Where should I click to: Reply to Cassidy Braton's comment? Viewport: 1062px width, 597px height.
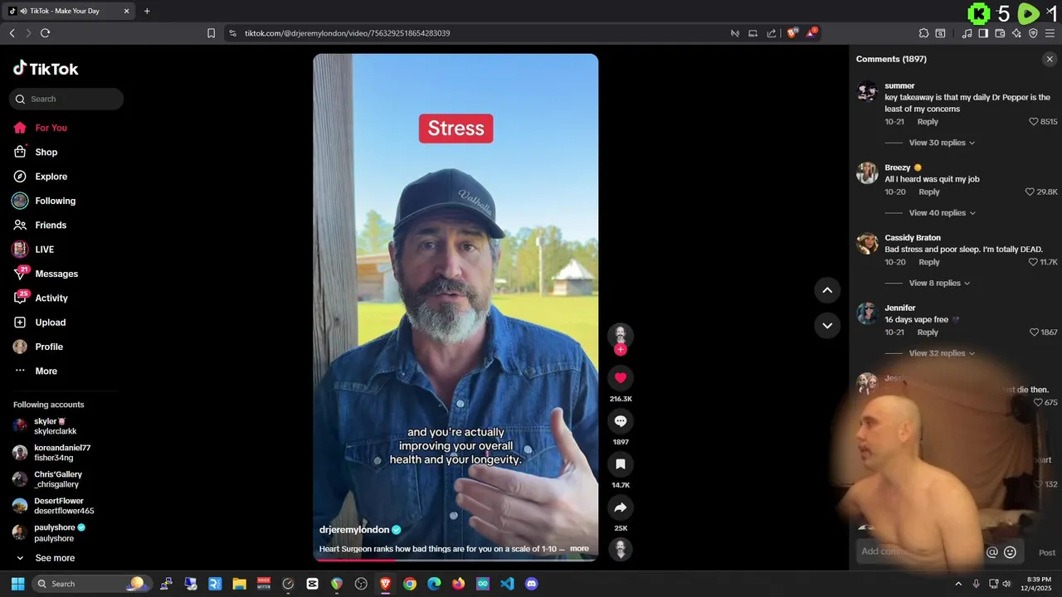point(929,262)
